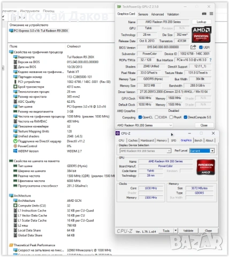This screenshot has height=257, width=229.
Task: Switch to the Validation tab in GPU-Z
Action: pos(173,14)
